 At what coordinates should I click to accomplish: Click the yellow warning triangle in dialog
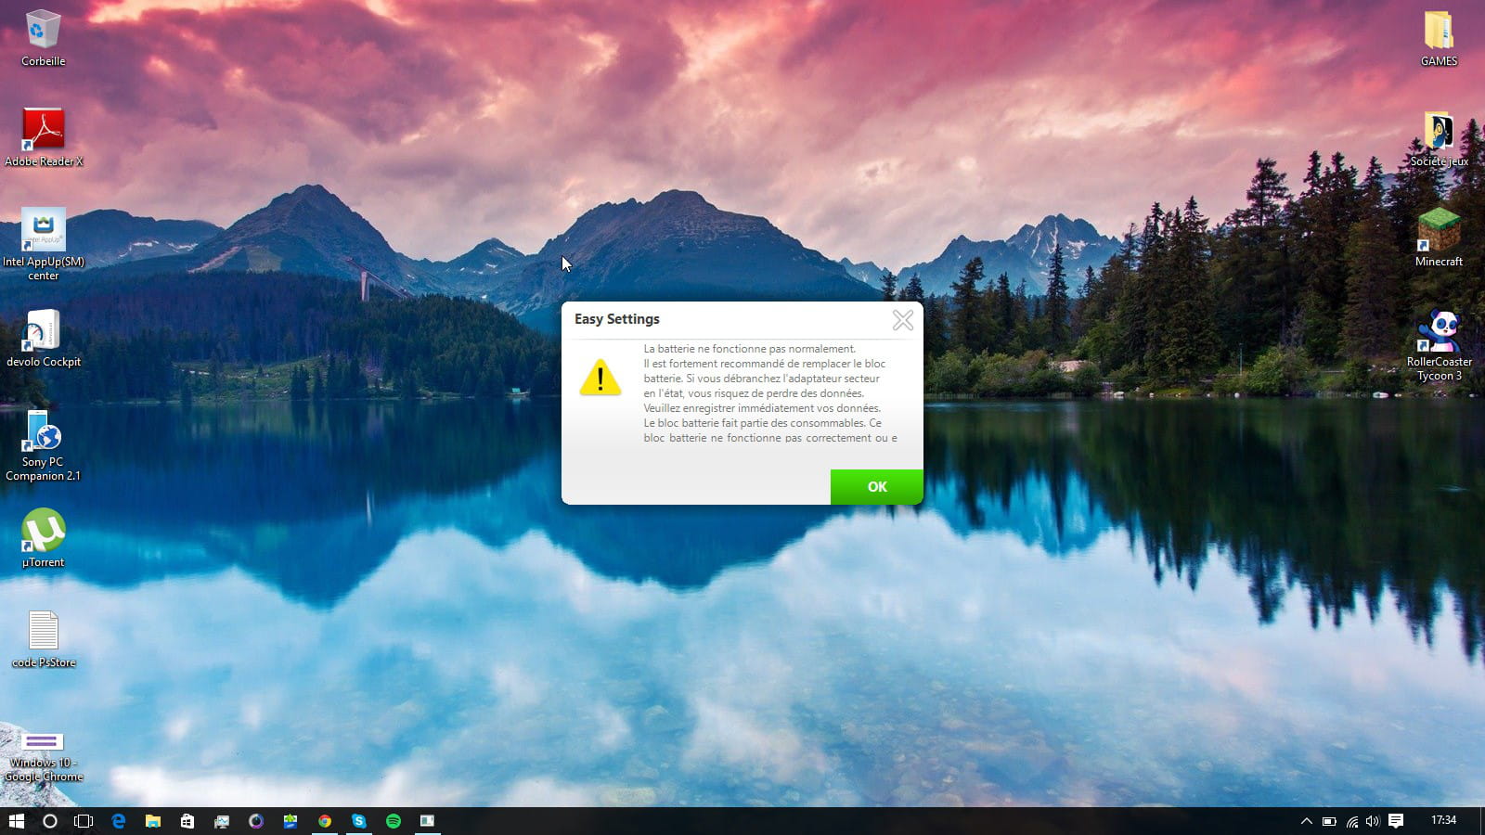(x=600, y=378)
